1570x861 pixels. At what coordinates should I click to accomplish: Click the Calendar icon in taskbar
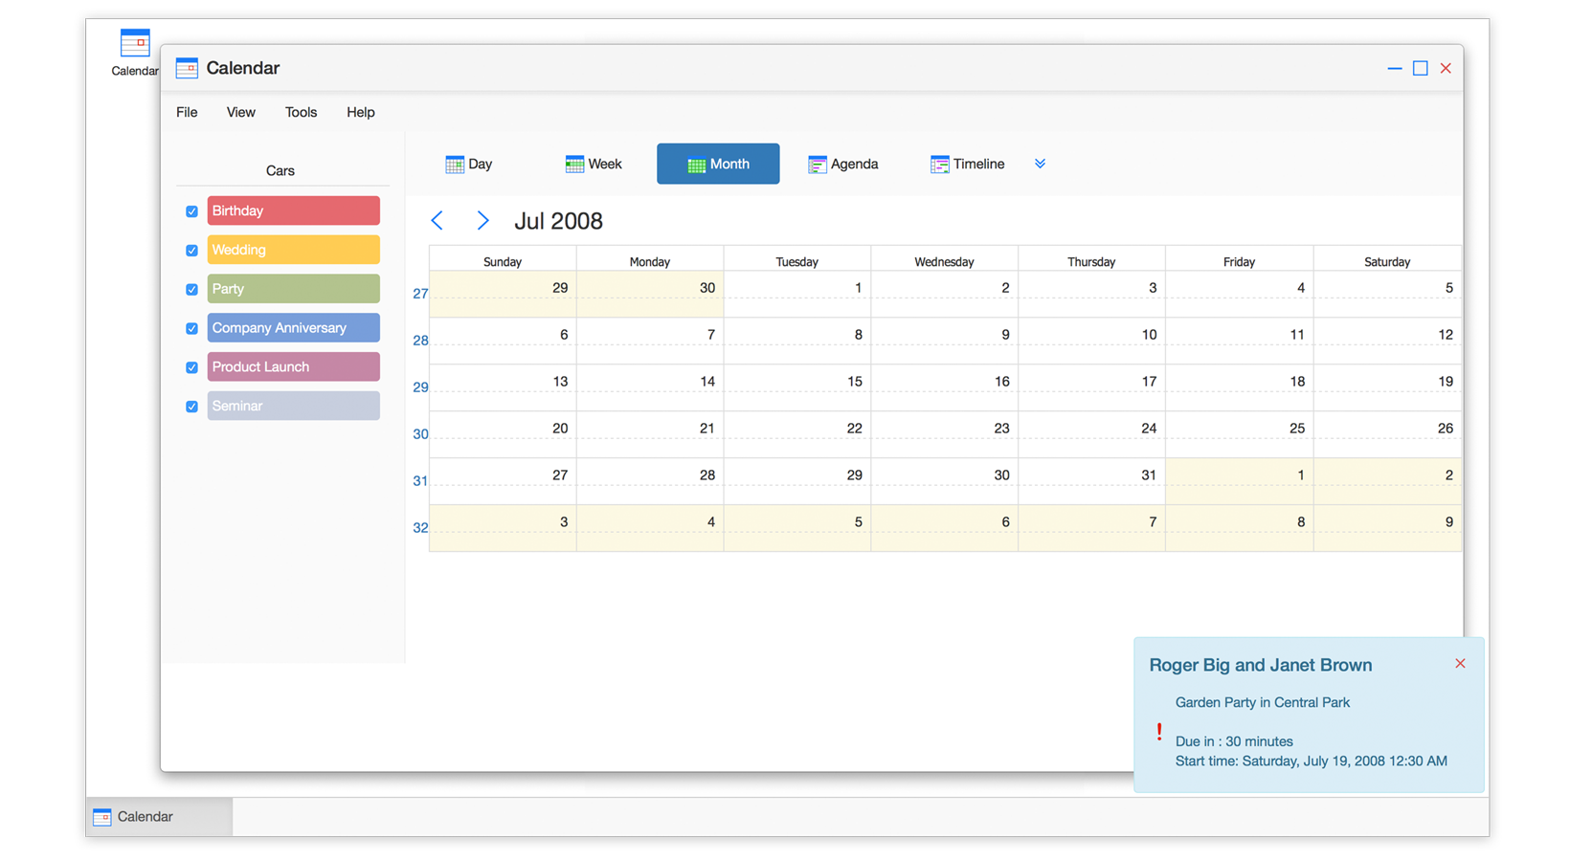[102, 817]
